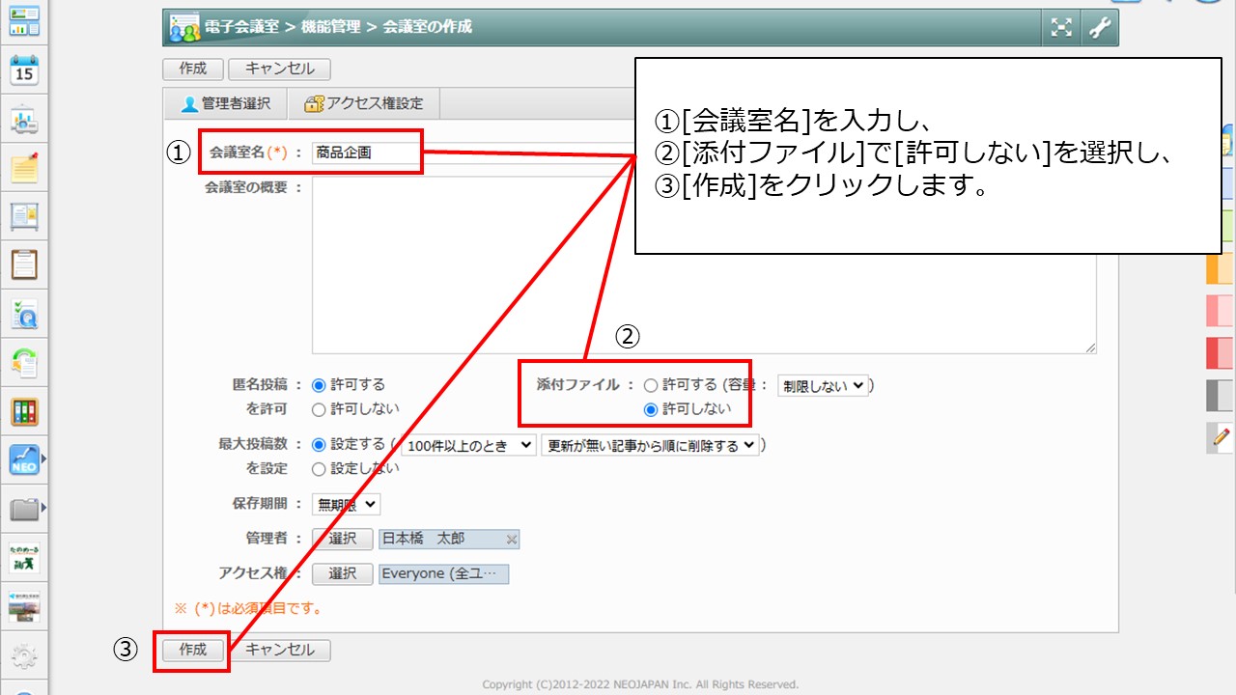Open the 制限しない capacity dropdown
The width and height of the screenshot is (1236, 695).
(823, 386)
